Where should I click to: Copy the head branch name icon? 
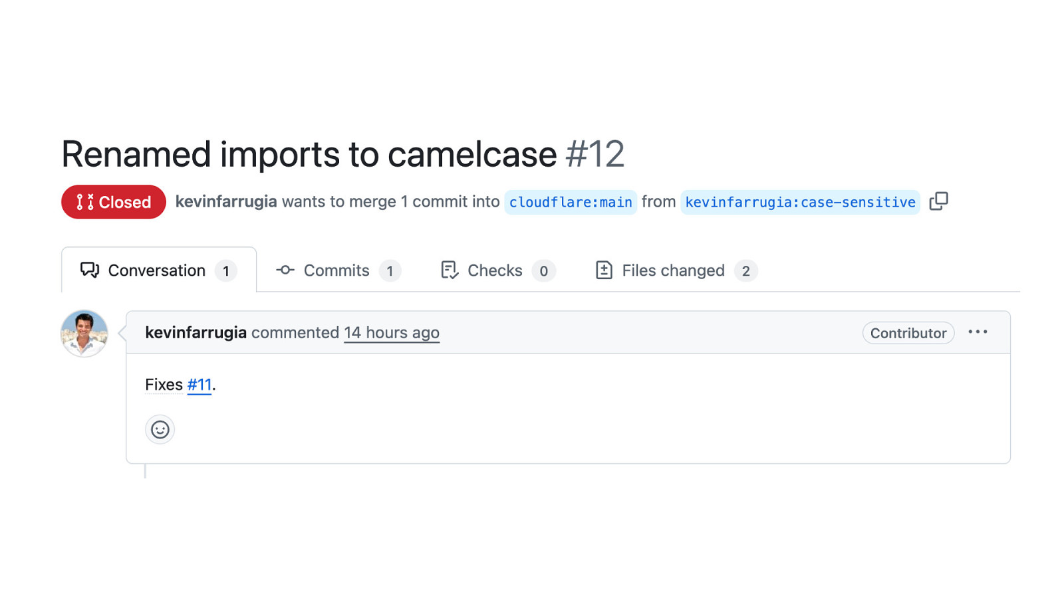click(x=938, y=201)
